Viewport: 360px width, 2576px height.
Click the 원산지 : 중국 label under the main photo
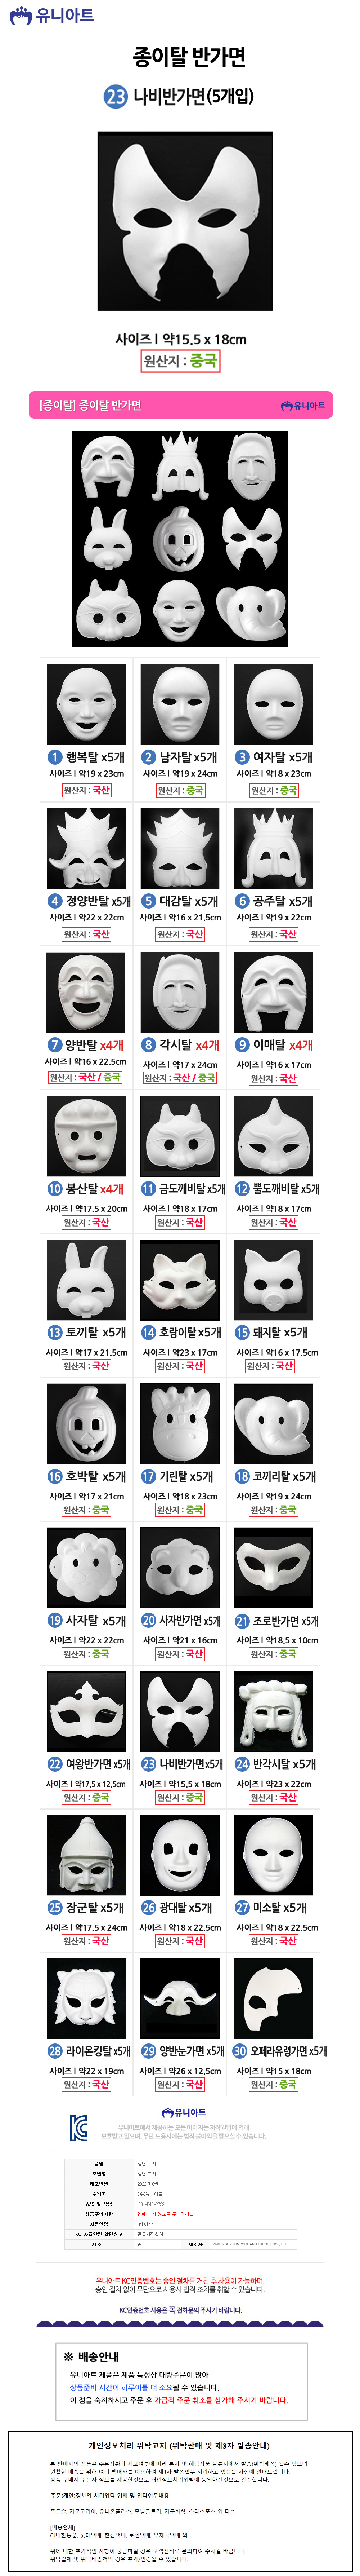[x=180, y=361]
